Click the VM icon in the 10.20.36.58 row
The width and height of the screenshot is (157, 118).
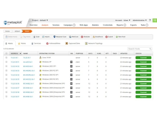pyautogui.click(x=71, y=92)
